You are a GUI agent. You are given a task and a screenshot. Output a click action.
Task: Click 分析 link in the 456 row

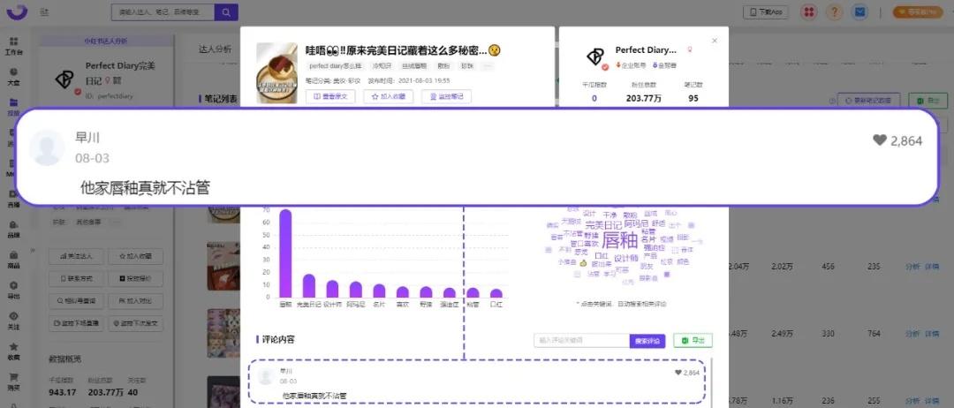click(912, 267)
